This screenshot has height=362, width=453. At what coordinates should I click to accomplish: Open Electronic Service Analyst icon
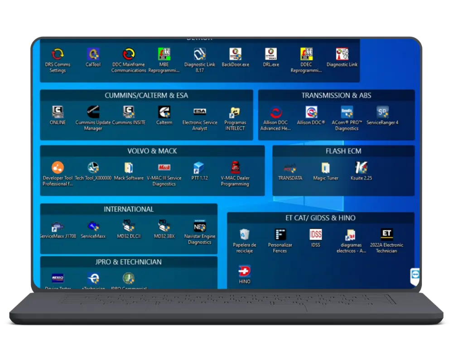tap(200, 112)
